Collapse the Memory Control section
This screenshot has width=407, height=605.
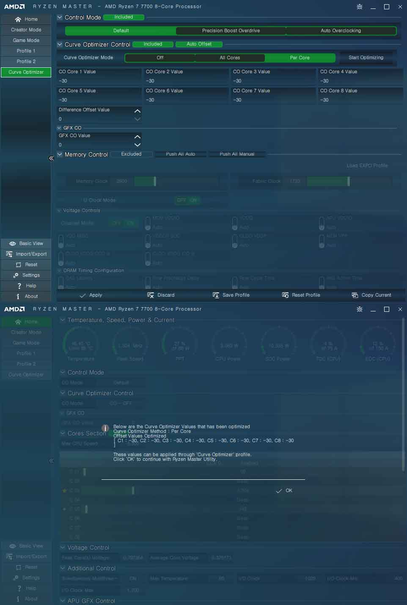pos(60,154)
